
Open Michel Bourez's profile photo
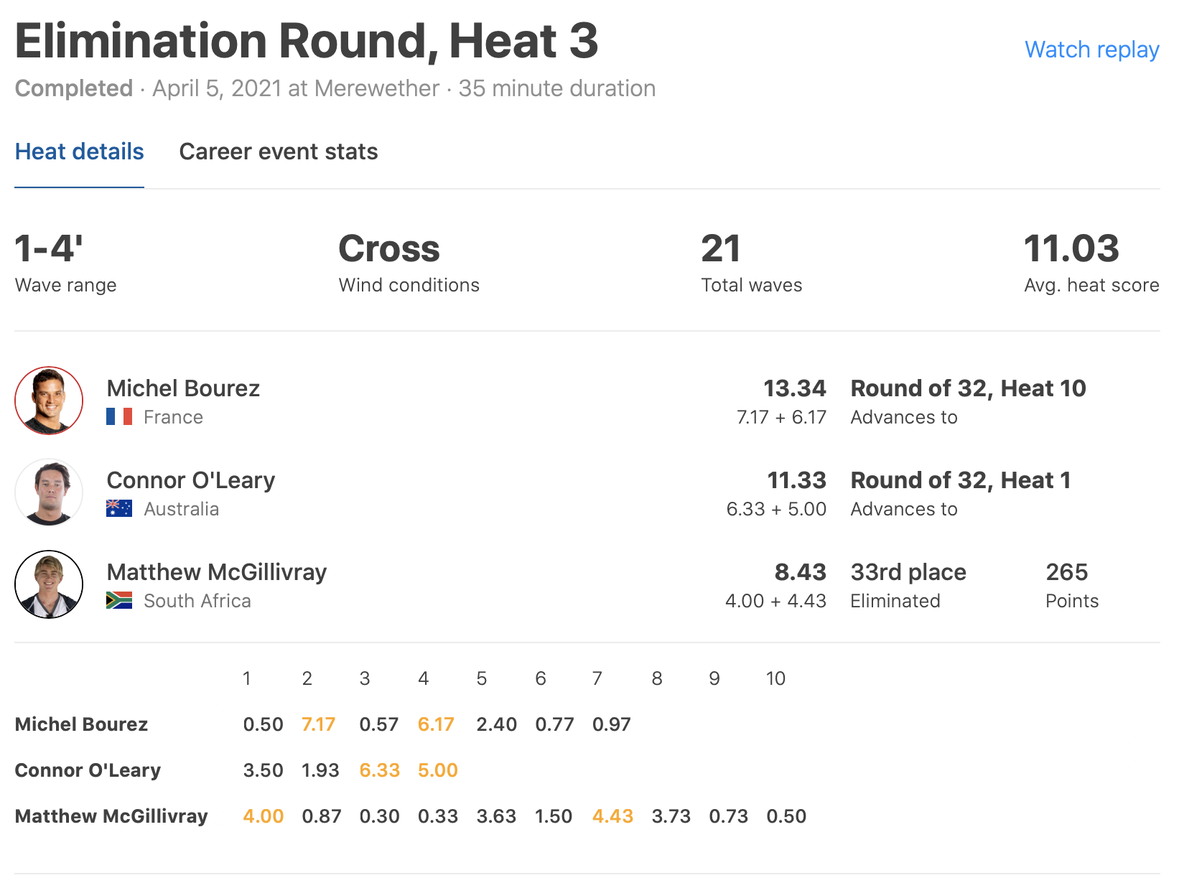click(x=49, y=401)
